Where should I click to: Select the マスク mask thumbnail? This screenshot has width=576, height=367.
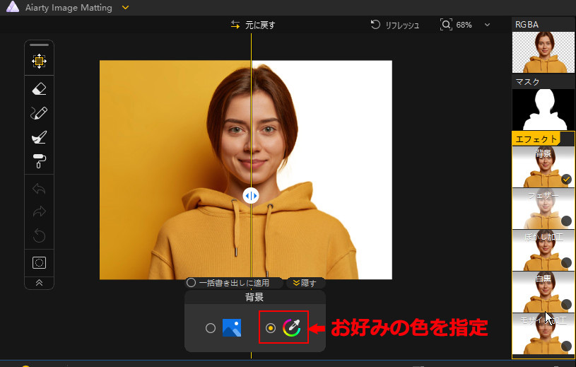pos(543,109)
